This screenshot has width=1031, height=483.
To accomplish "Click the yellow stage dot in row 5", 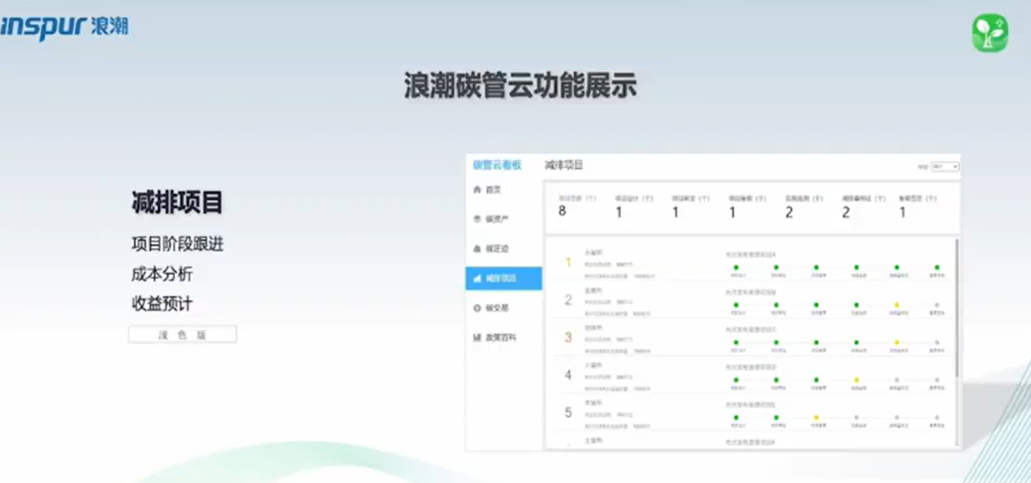I will click(x=816, y=417).
